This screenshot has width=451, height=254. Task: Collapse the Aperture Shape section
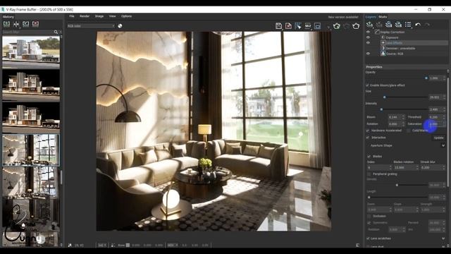(x=443, y=145)
